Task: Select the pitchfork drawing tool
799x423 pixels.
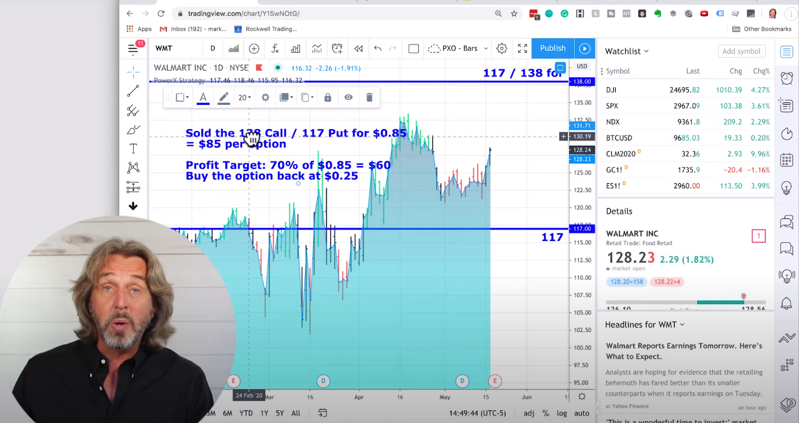Action: point(132,111)
